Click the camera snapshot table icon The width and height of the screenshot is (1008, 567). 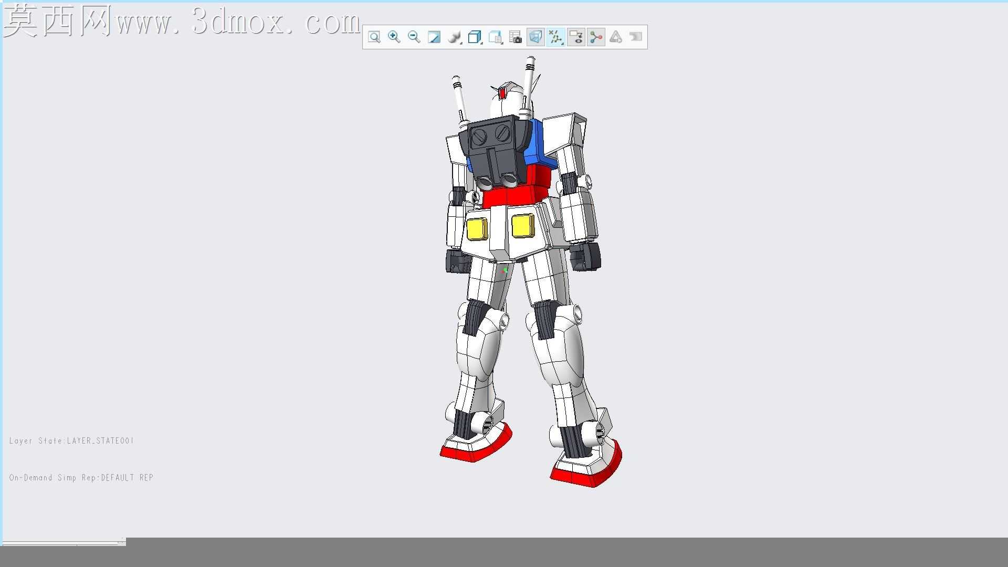point(516,37)
